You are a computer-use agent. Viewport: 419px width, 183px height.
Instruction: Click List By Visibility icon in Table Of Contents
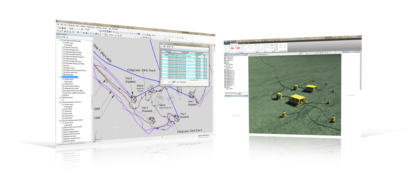pos(62,37)
